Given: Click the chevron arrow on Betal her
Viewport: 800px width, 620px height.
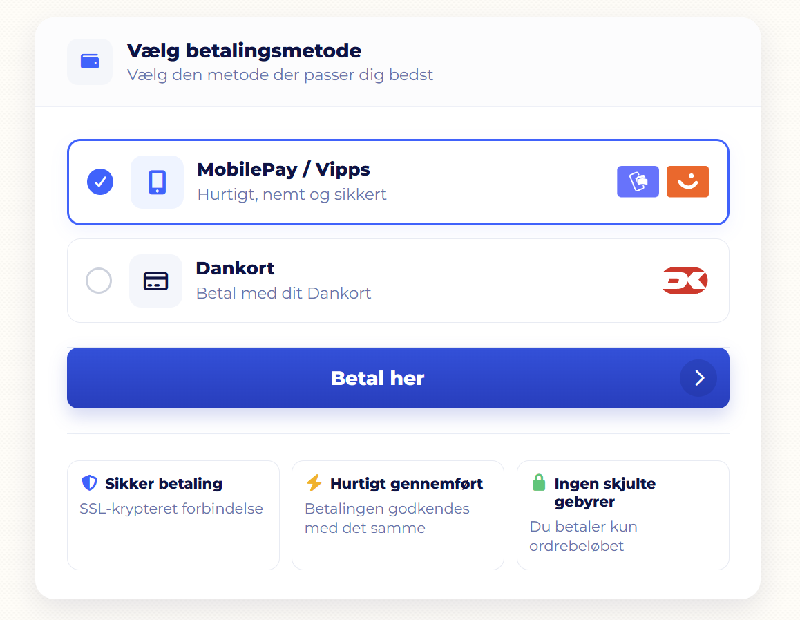Looking at the screenshot, I should (698, 378).
